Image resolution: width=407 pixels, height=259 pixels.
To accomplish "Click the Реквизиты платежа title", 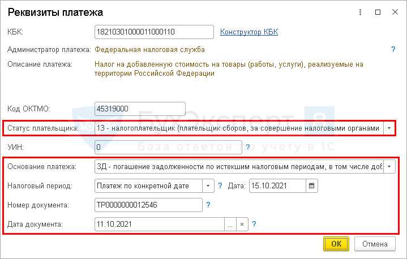I will click(x=55, y=12).
